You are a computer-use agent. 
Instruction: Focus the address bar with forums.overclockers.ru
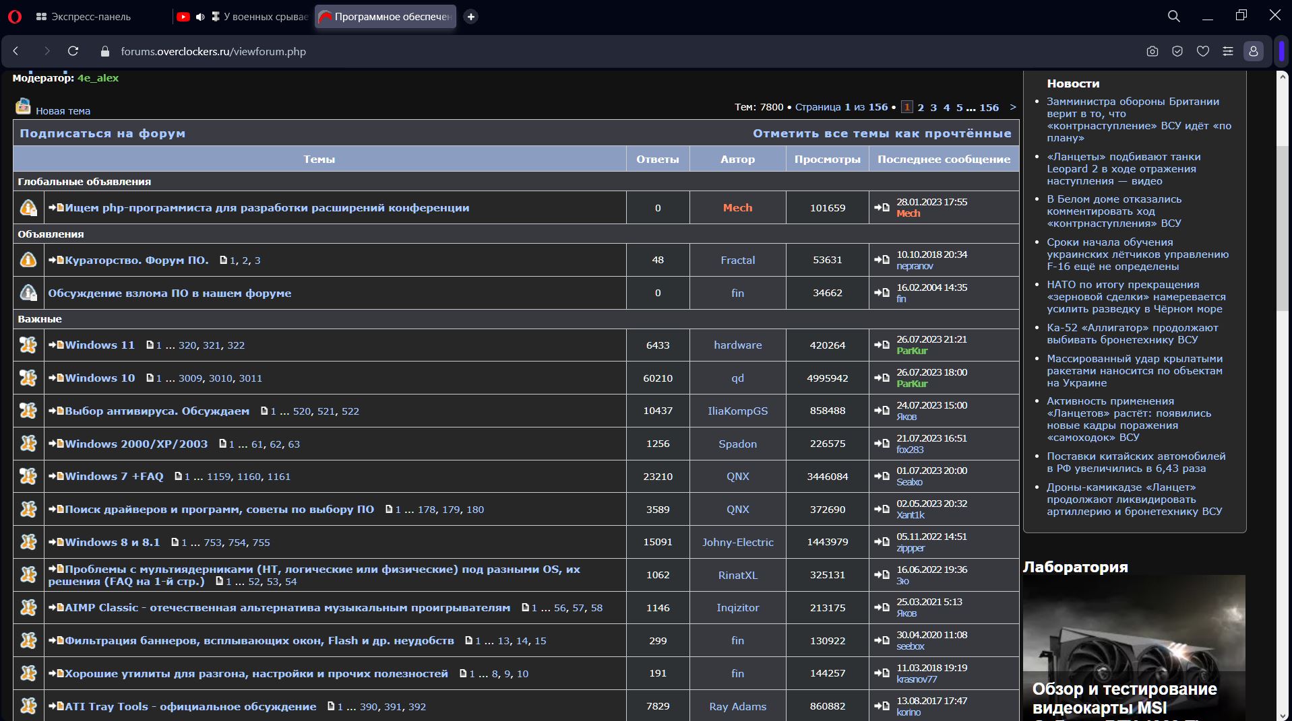214,51
